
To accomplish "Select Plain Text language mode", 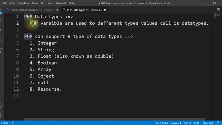I will (x=208, y=123).
